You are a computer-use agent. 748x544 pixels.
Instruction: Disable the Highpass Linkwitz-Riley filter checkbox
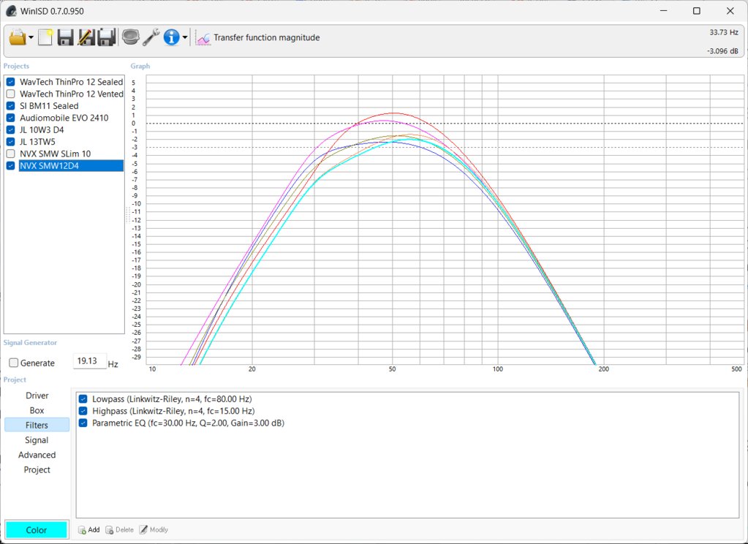83,411
